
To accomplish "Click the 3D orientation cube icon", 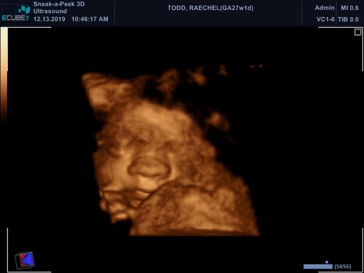I will [24, 260].
